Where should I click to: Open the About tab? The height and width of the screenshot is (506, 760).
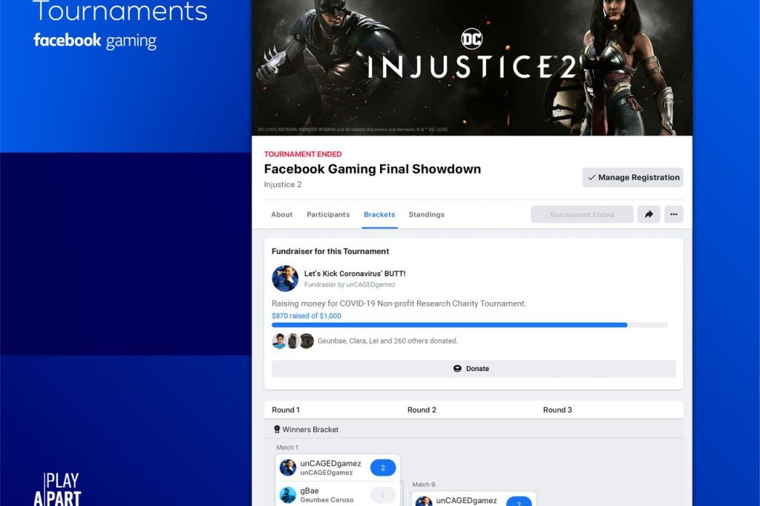(x=281, y=214)
